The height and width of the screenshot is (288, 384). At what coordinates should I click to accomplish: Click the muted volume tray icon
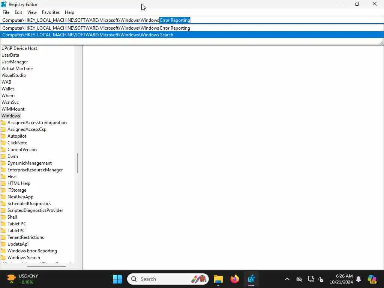321,279
